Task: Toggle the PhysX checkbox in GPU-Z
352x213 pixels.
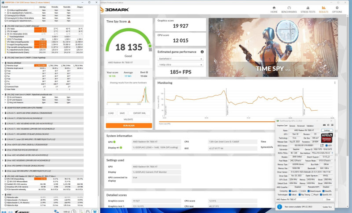Action: pos(312,194)
